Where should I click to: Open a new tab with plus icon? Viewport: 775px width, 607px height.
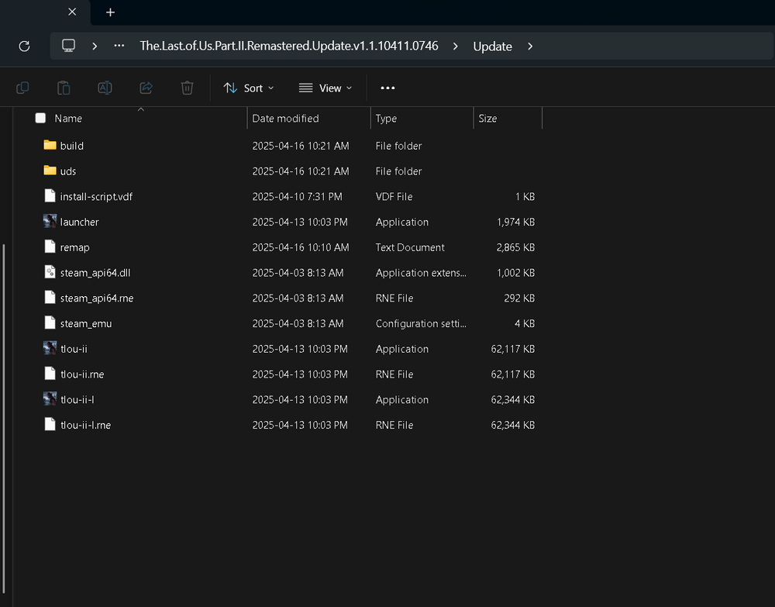click(x=110, y=12)
